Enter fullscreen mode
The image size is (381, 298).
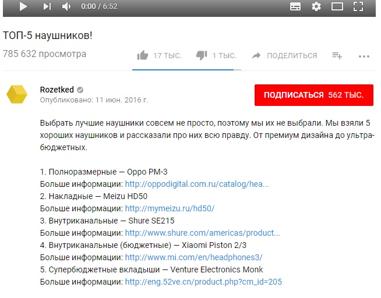[358, 6]
